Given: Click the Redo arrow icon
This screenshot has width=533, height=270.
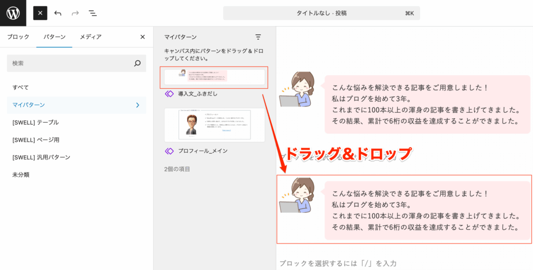Looking at the screenshot, I should [x=75, y=13].
